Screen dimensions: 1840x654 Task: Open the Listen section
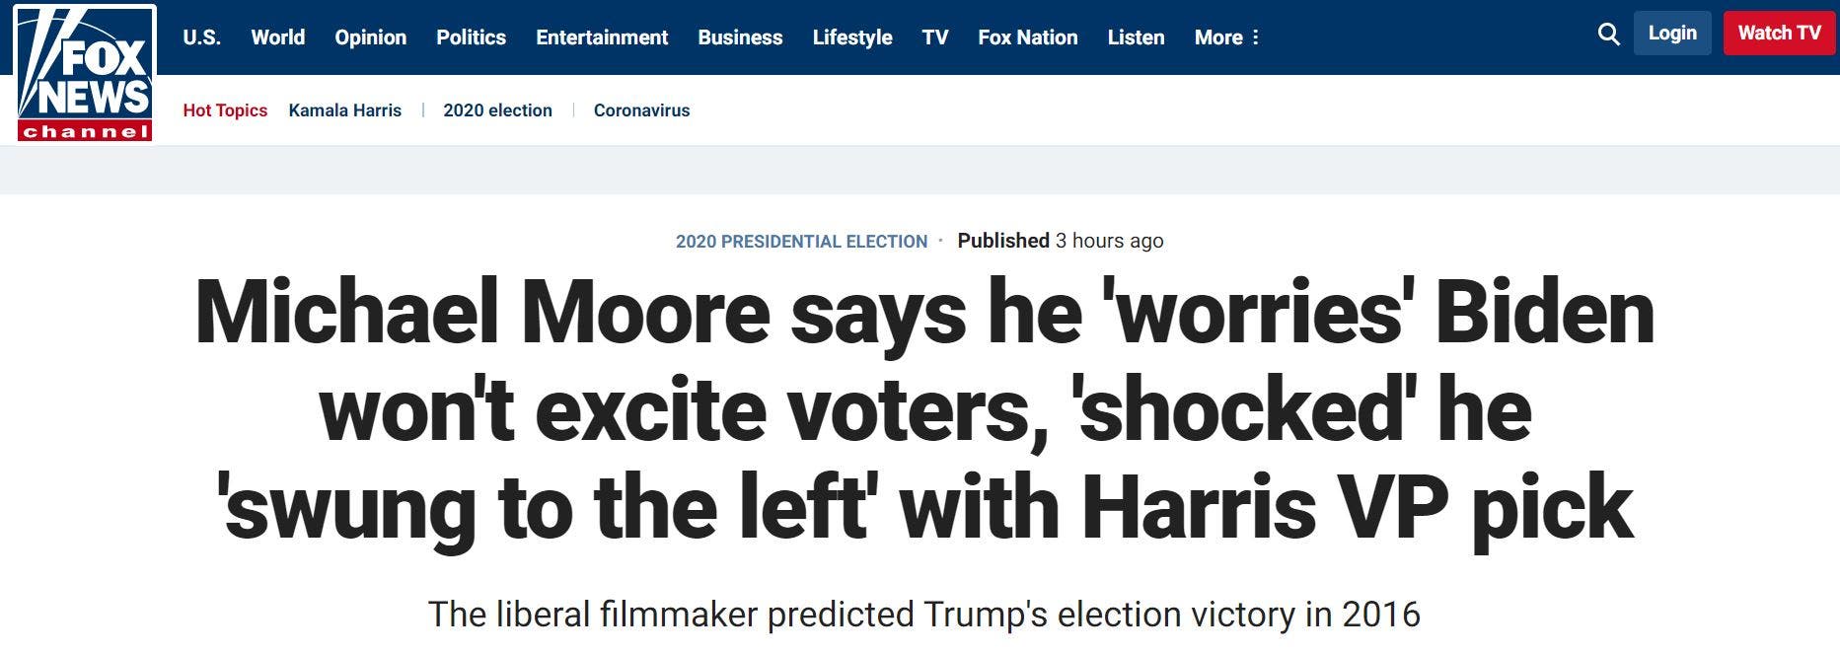1136,37
